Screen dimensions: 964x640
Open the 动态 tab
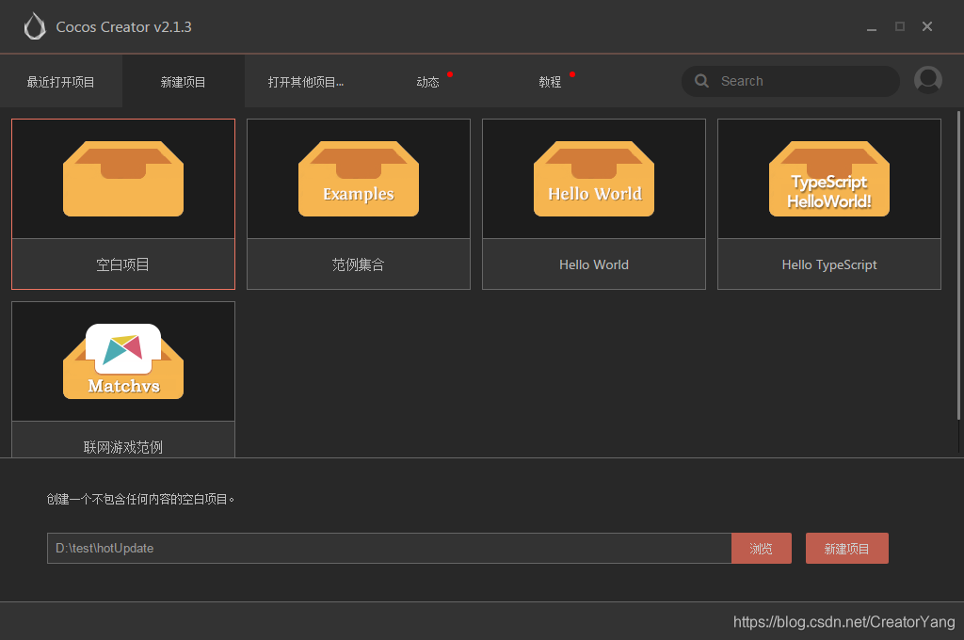coord(428,82)
